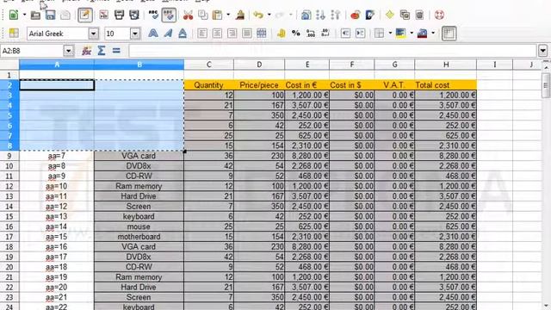Activate the format paintbrush
The height and width of the screenshot is (310, 551).
tap(240, 15)
